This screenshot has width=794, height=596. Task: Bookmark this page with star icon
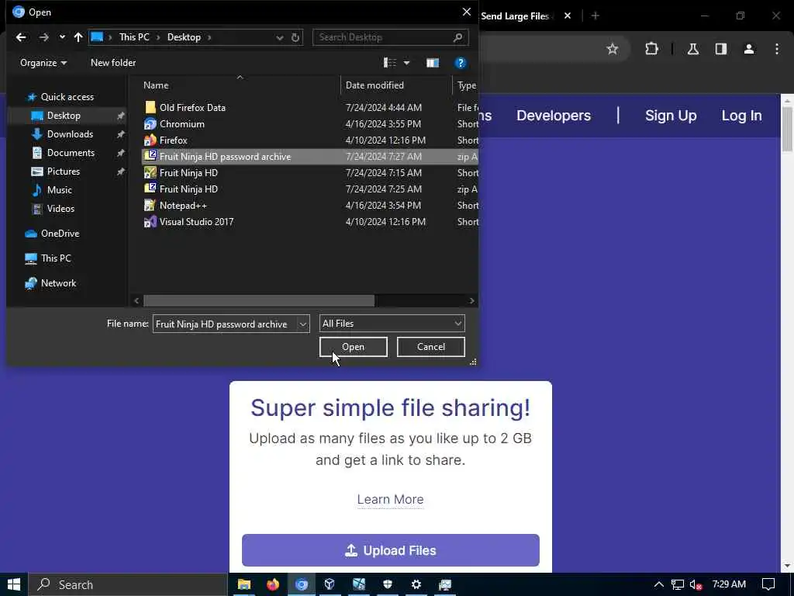(613, 49)
